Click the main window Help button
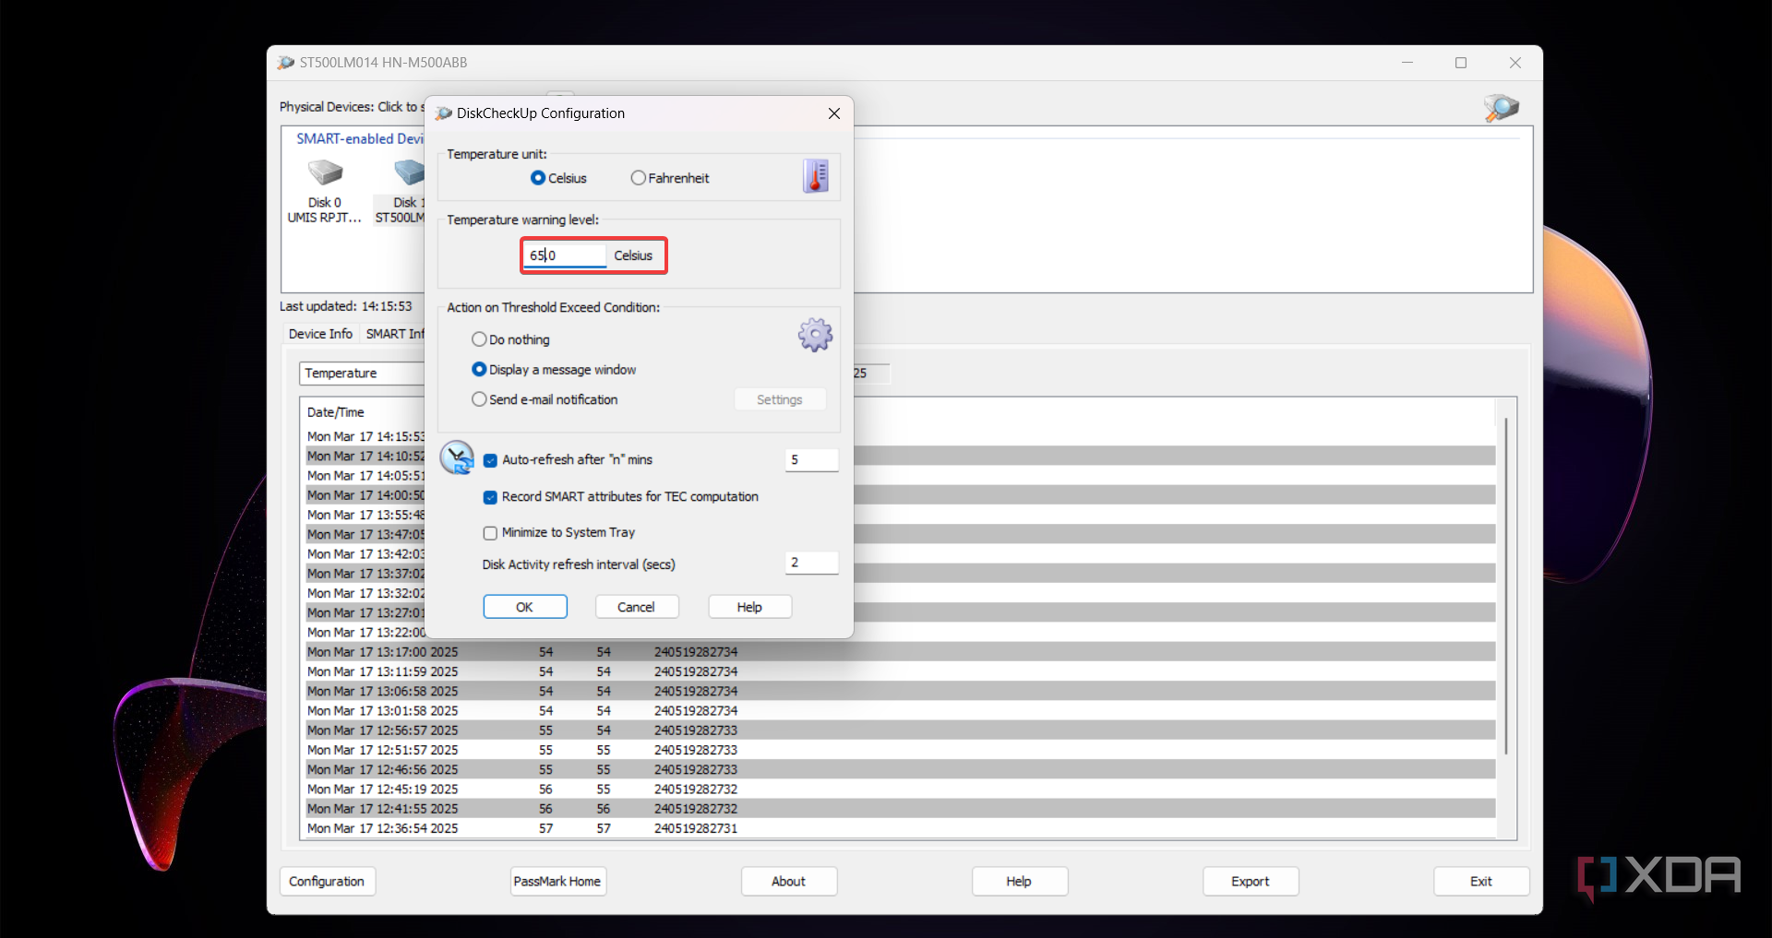 (1019, 881)
